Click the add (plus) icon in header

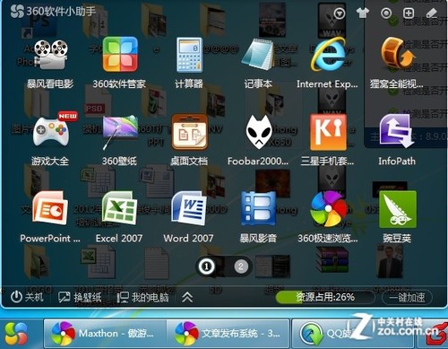[409, 13]
